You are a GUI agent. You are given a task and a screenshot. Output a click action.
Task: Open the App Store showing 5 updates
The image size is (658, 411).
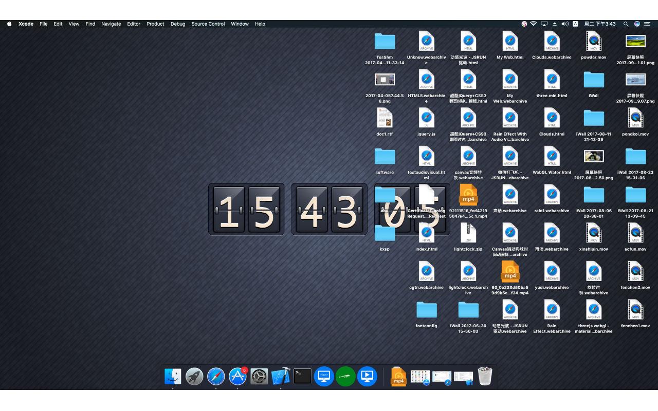237,376
